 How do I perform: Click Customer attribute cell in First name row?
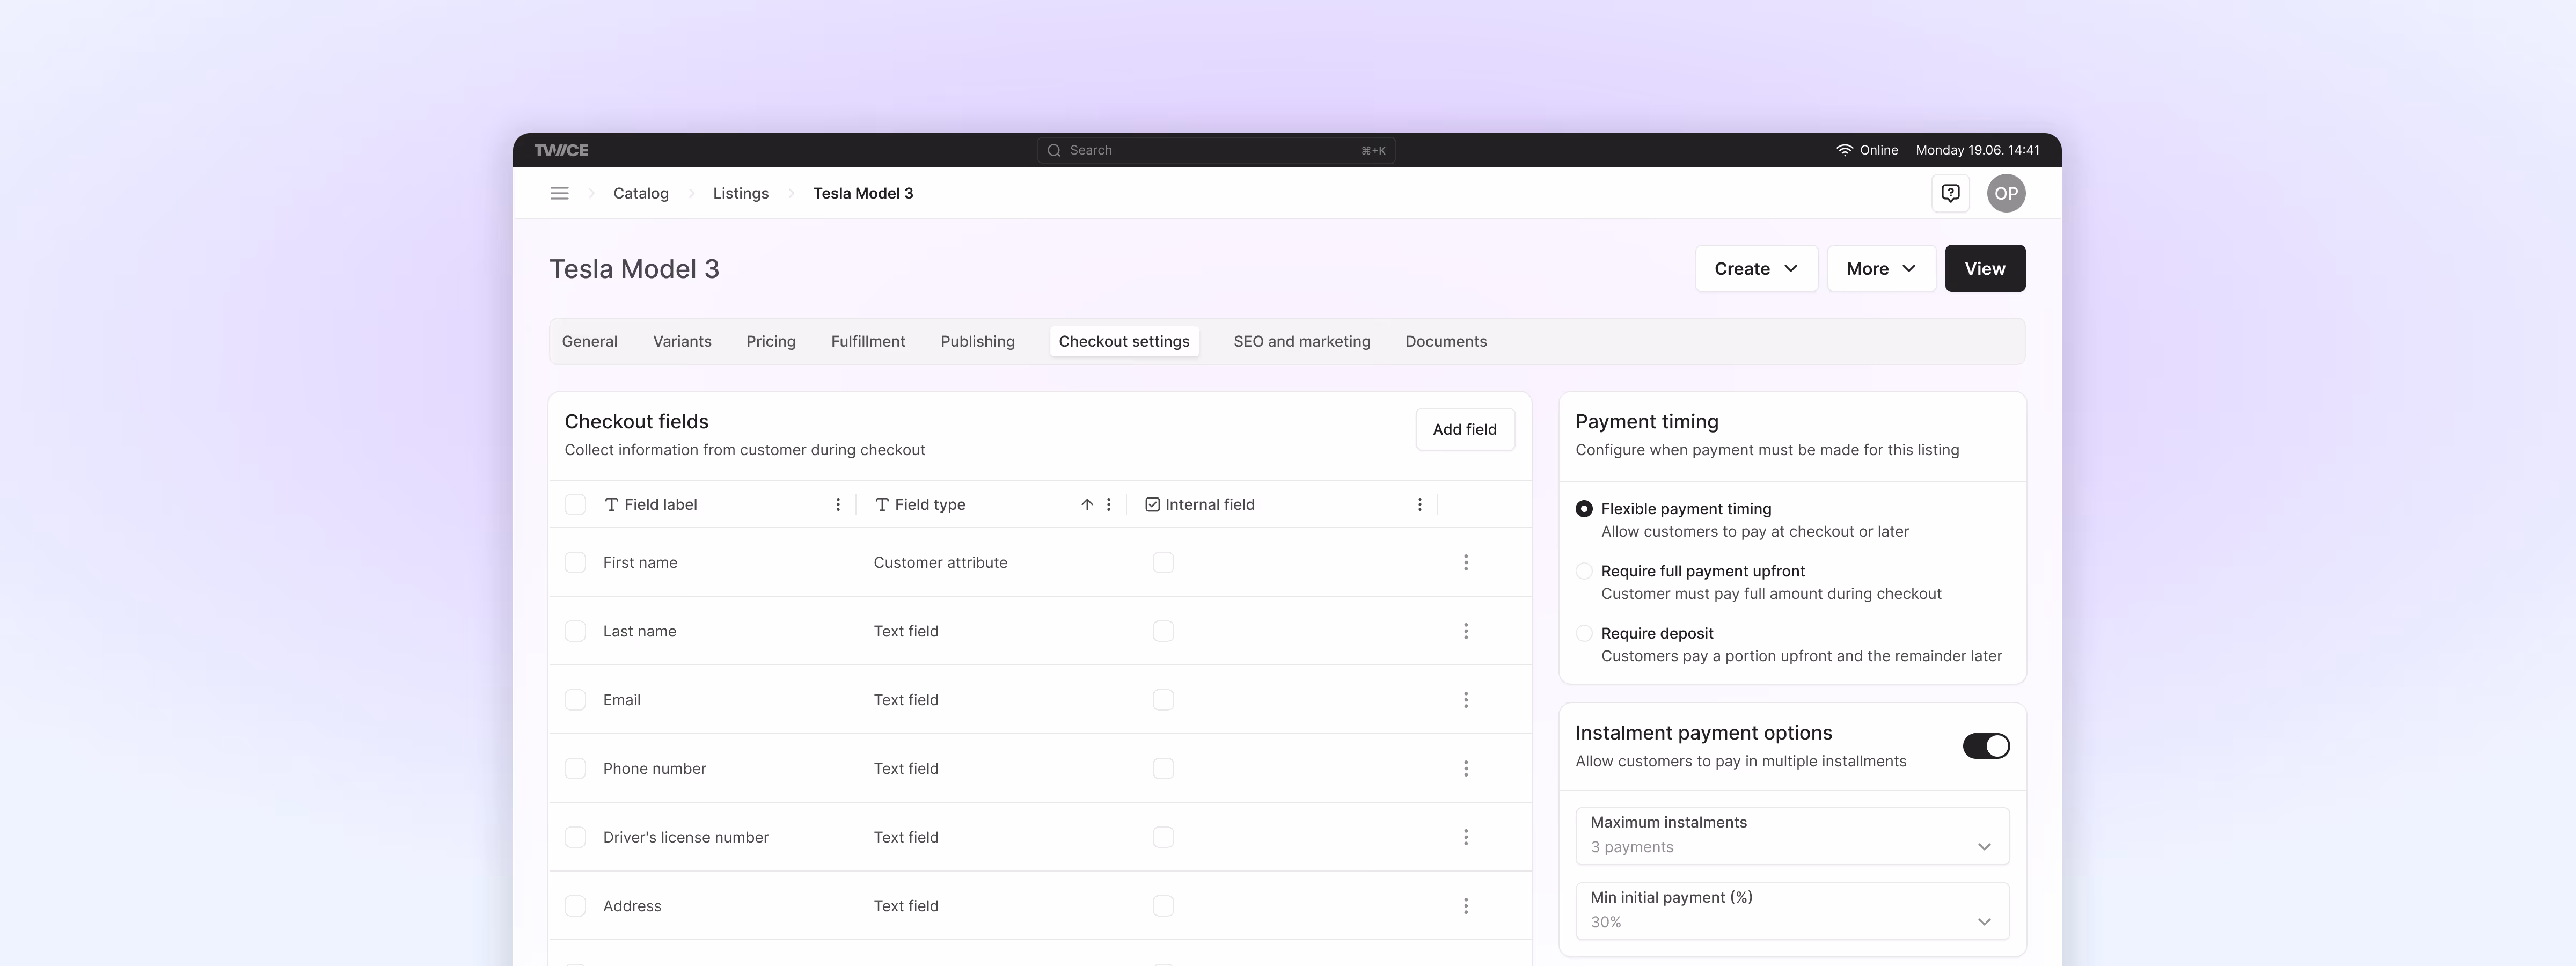coord(940,563)
